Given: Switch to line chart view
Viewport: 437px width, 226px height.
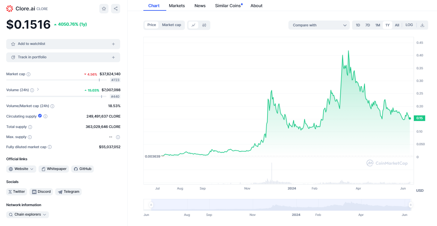Looking at the screenshot, I should click(193, 25).
